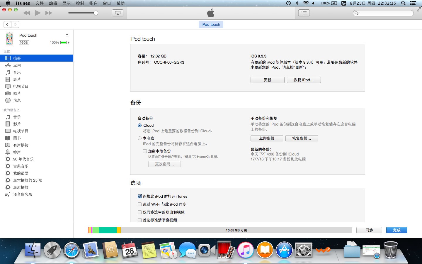The width and height of the screenshot is (422, 264).
Task: Select the iPod touch tab
Action: (211, 24)
